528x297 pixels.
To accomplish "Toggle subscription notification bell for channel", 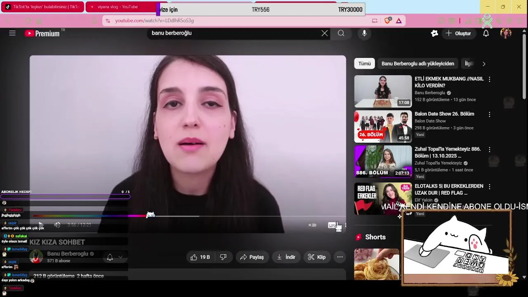I will [110, 257].
